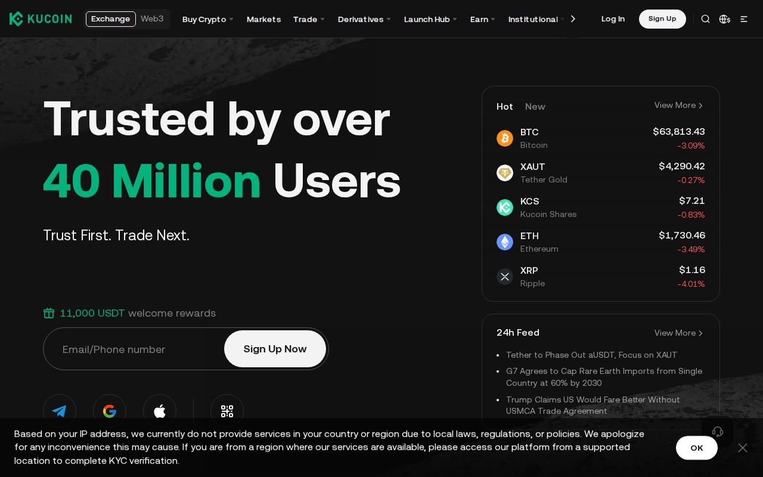The width and height of the screenshot is (763, 477).
Task: Click the Sign Up Now button
Action: click(x=275, y=349)
